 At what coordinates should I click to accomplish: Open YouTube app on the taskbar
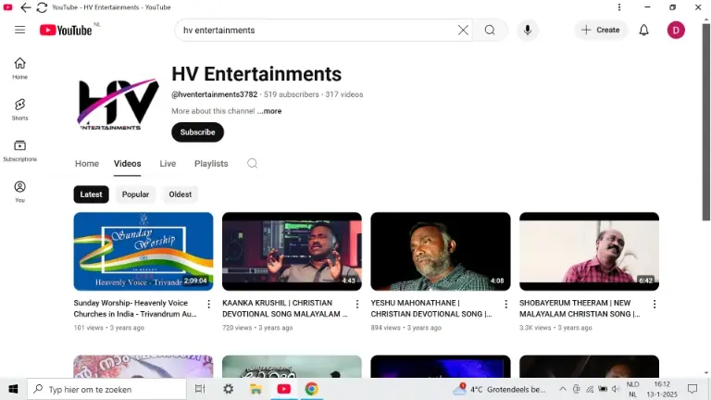(284, 389)
